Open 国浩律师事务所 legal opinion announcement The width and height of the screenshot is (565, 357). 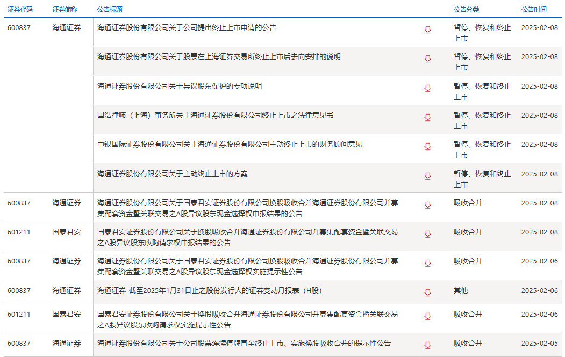coord(215,115)
